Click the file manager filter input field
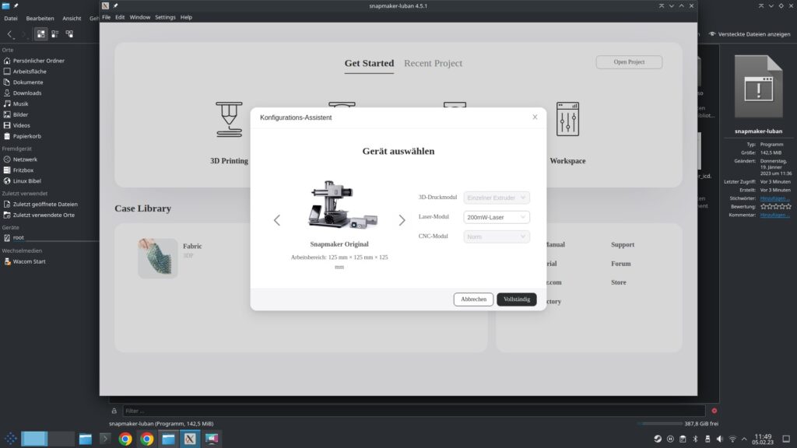Image resolution: width=797 pixels, height=448 pixels. (x=414, y=411)
